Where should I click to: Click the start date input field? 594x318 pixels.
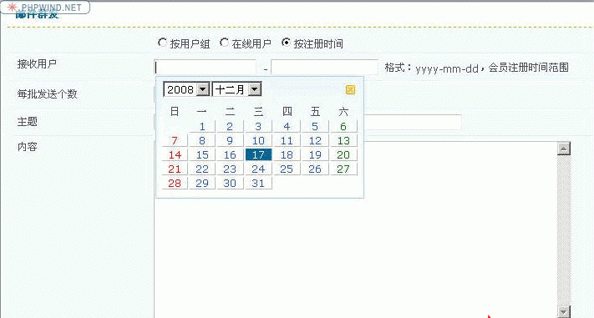(206, 68)
